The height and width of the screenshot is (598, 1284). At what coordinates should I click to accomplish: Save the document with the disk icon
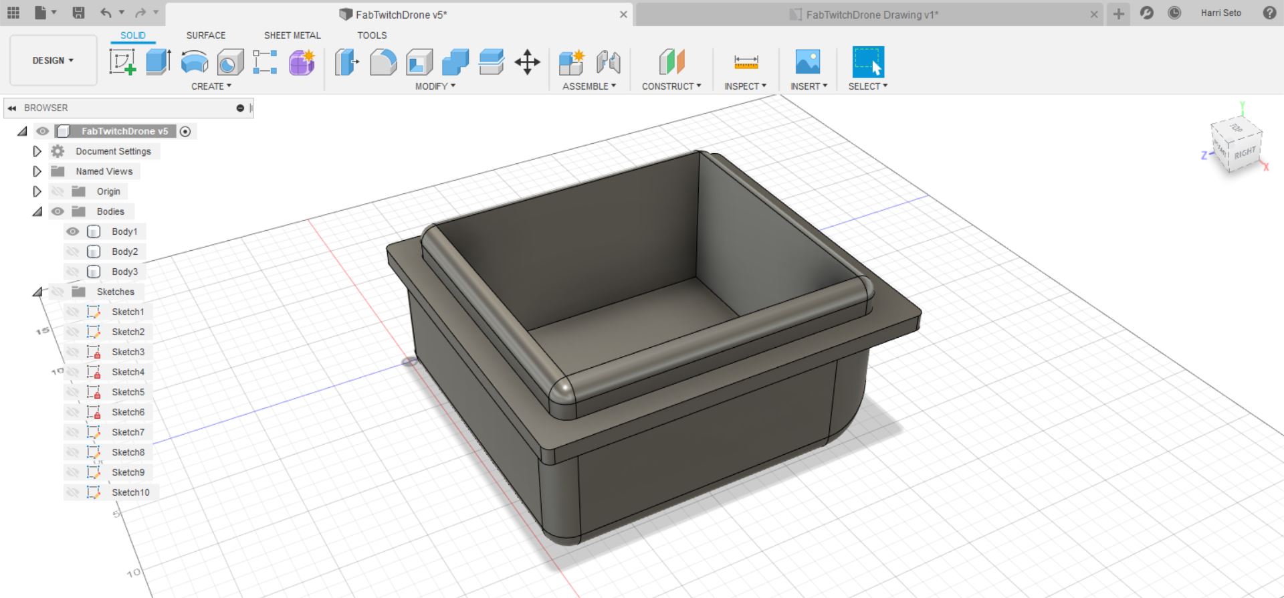[78, 13]
